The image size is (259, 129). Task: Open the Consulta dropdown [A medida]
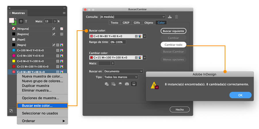tap(132, 17)
